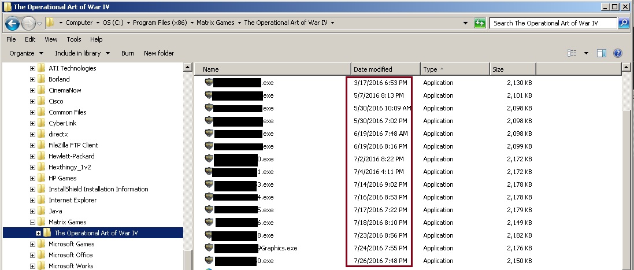Click exe icon dated 7/23/2016 8:56 PM
Screen dimensions: 634x270
(209, 235)
